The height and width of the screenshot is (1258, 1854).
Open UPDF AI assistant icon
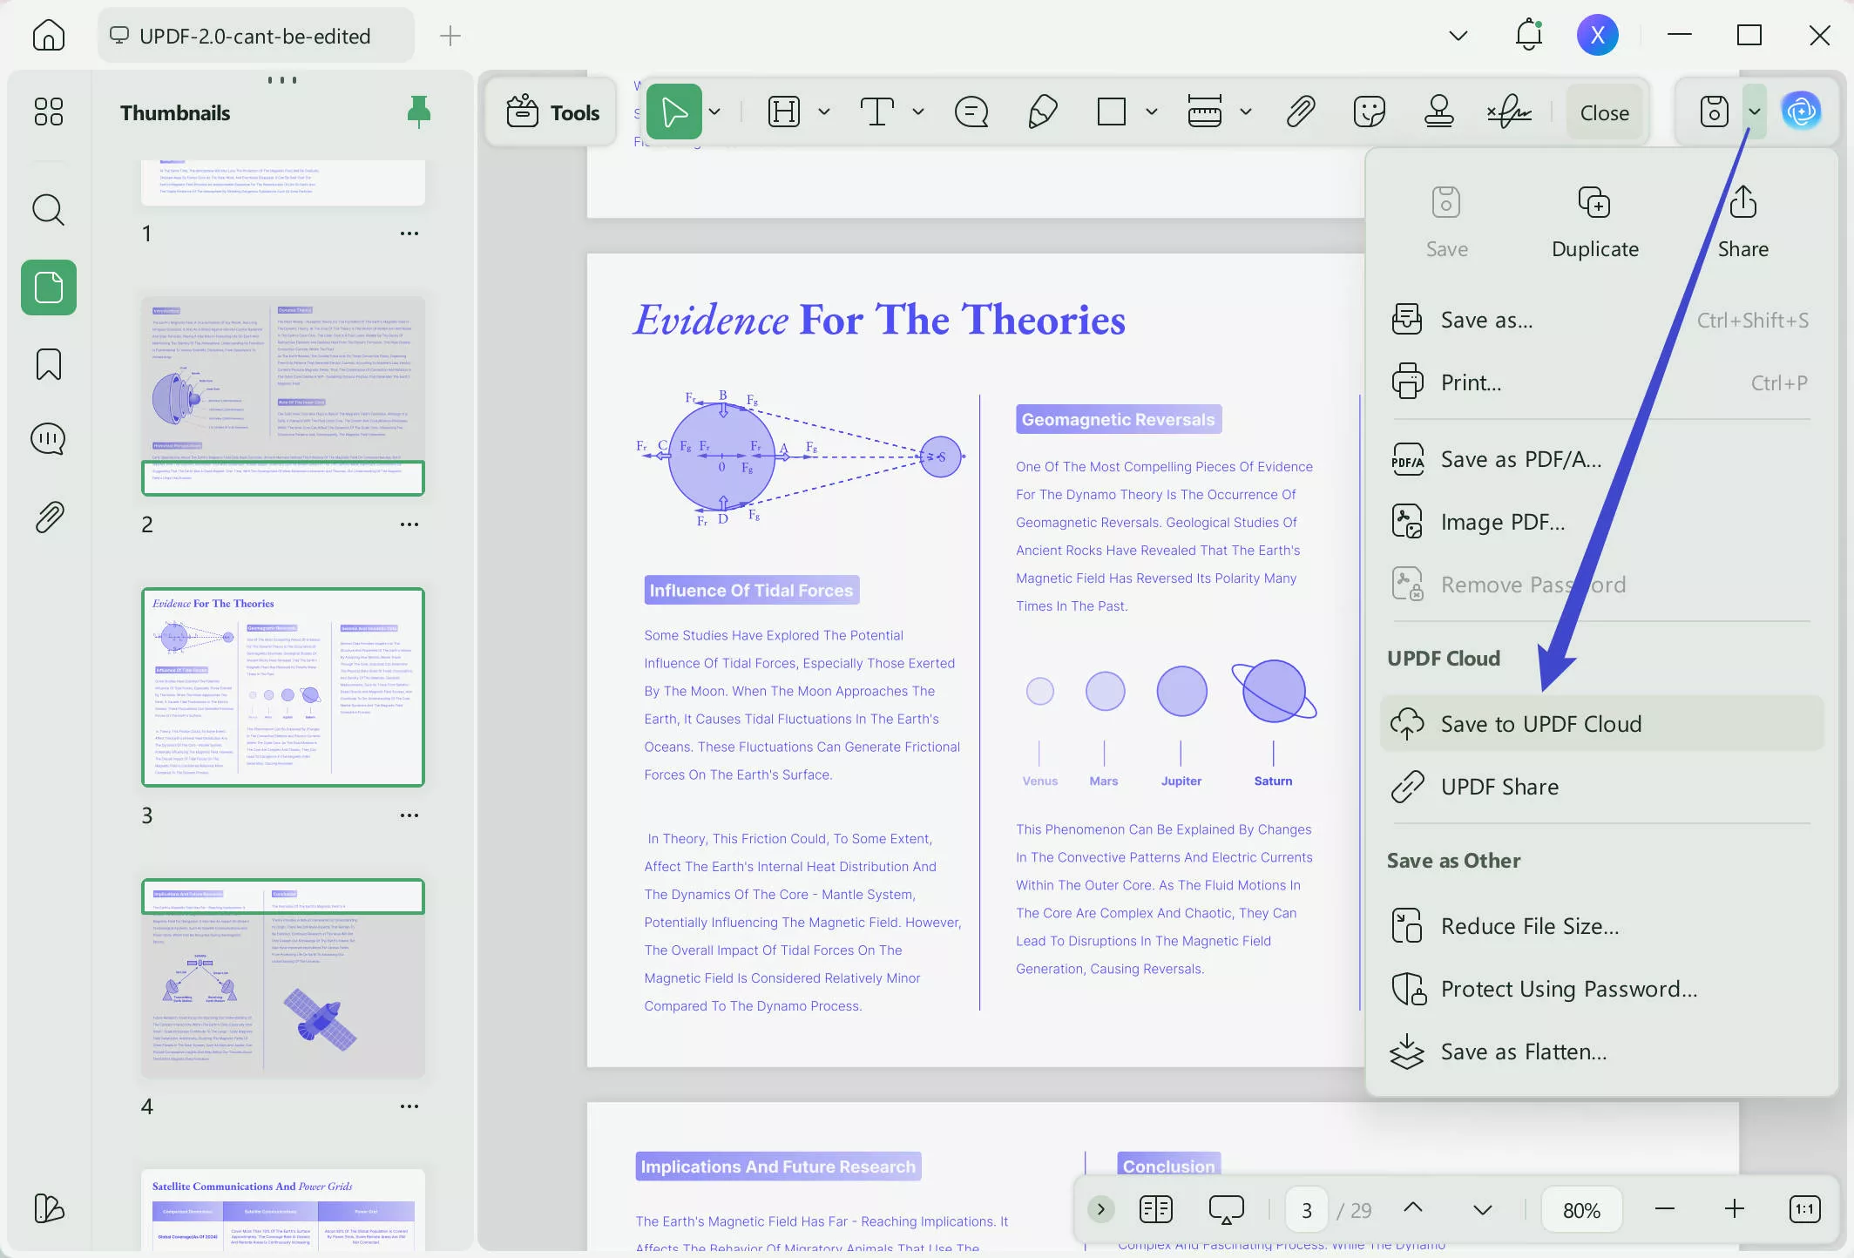[x=1801, y=112]
